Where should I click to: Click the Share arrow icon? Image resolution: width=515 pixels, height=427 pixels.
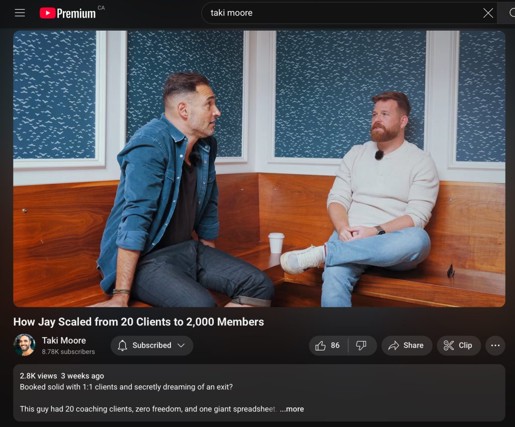394,346
